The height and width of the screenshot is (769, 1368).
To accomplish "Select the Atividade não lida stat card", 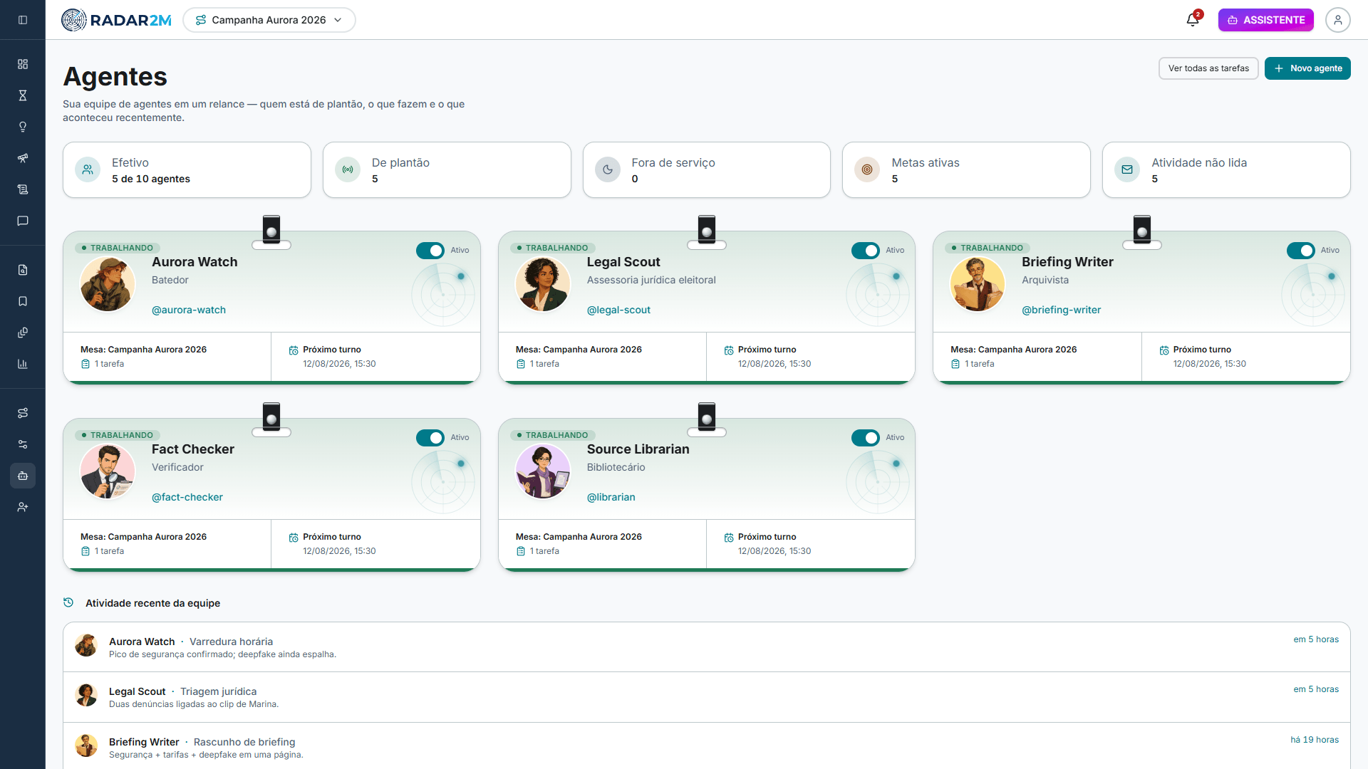I will [x=1225, y=169].
